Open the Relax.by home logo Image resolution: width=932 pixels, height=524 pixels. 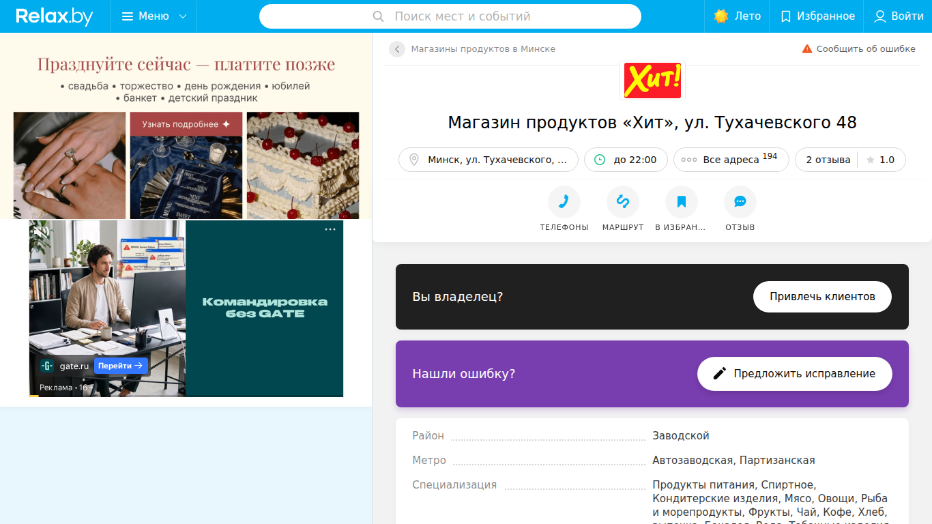pyautogui.click(x=55, y=16)
